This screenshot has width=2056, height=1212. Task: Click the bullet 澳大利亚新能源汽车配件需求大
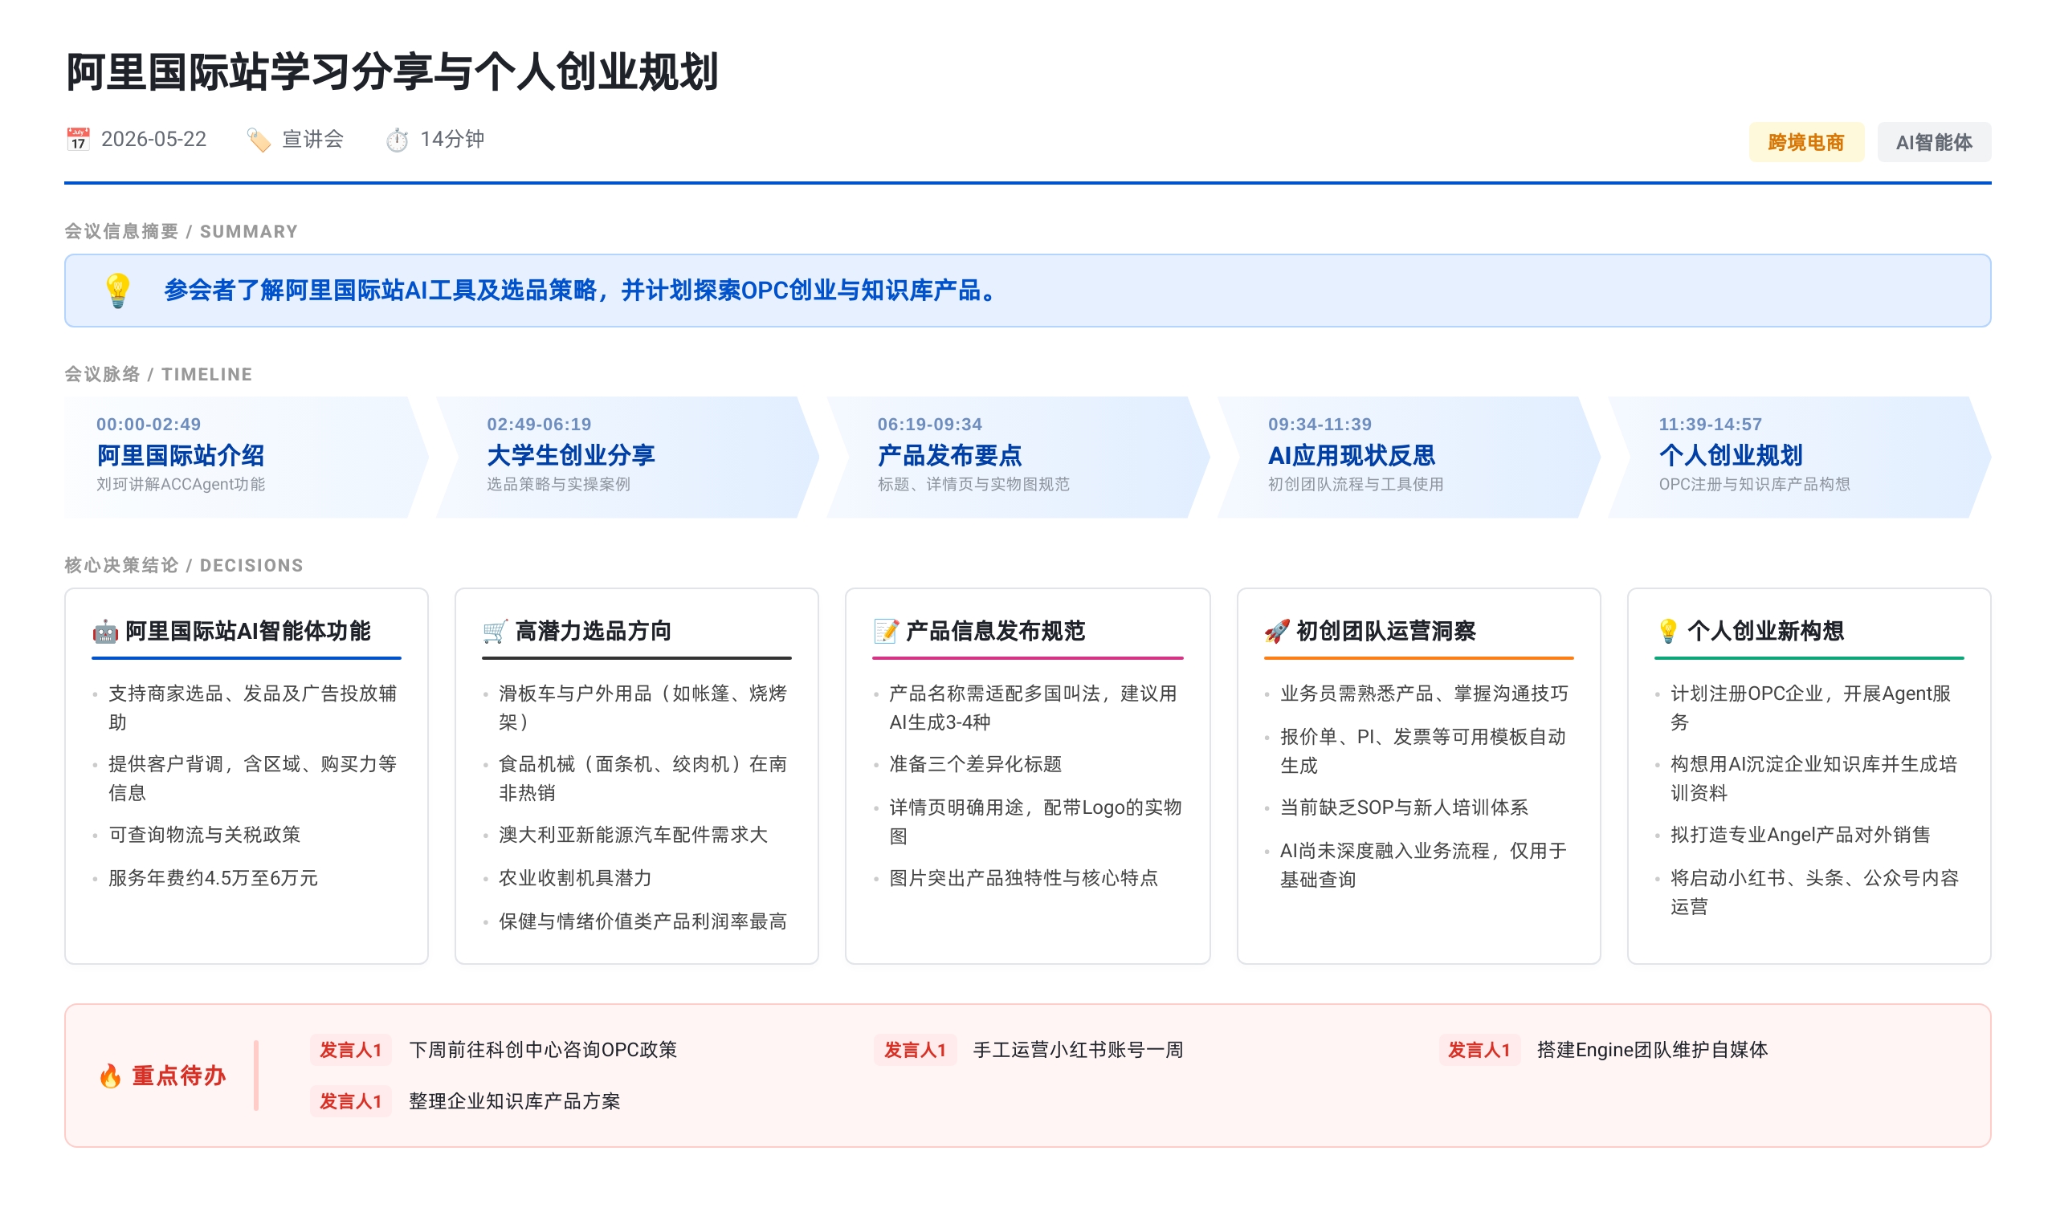coord(634,835)
